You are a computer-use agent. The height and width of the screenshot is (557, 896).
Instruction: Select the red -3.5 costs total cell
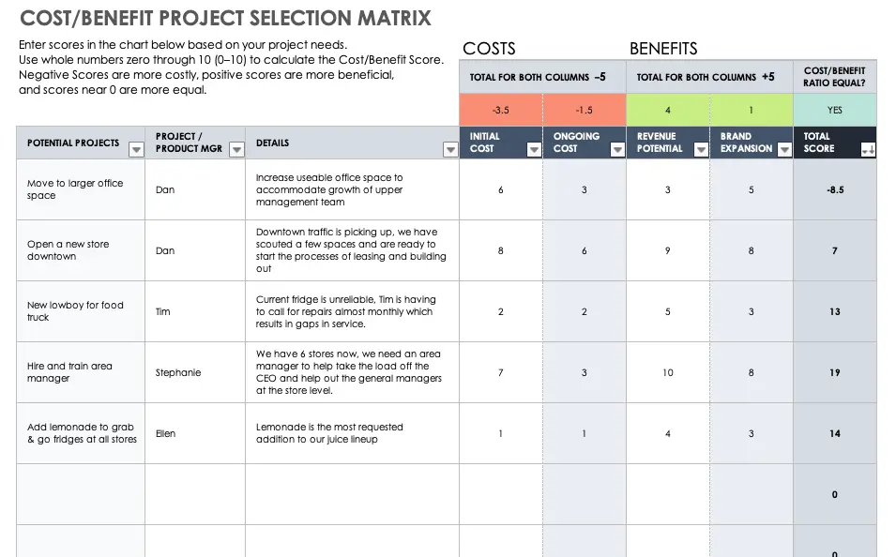(x=500, y=109)
